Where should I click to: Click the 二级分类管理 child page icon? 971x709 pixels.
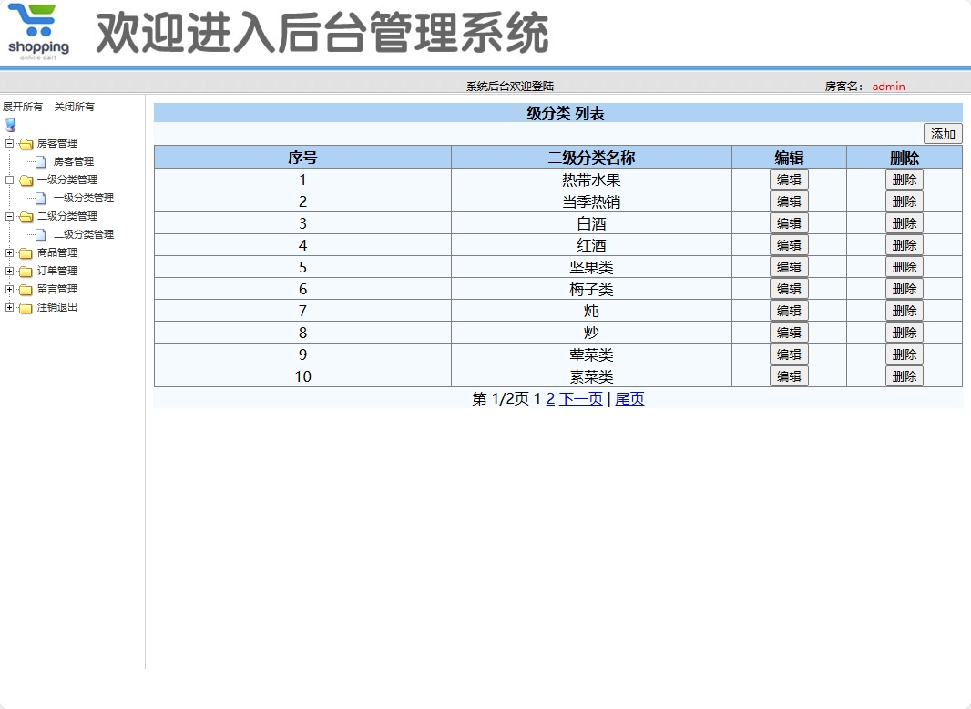pos(41,235)
